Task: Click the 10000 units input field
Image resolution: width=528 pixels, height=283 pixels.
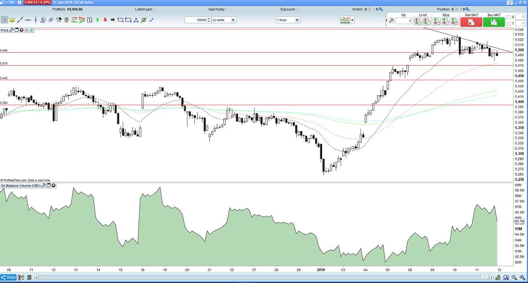Action: pos(196,20)
